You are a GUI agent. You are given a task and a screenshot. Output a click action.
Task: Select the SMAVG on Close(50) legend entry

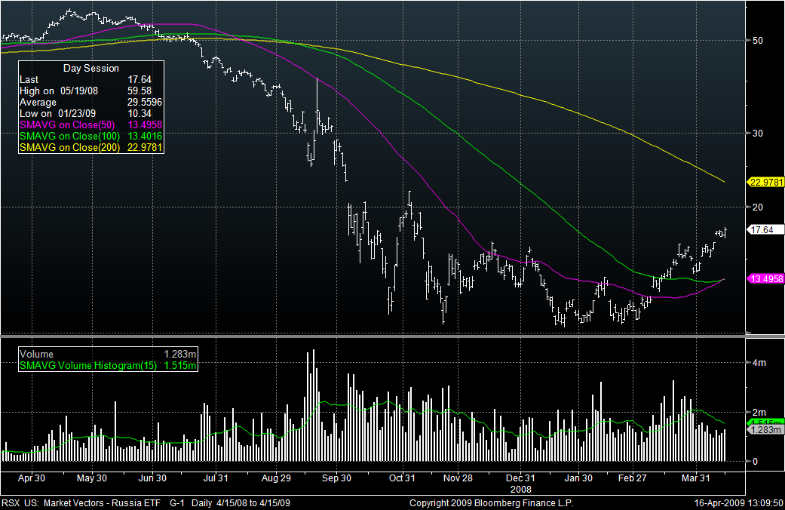(x=90, y=124)
